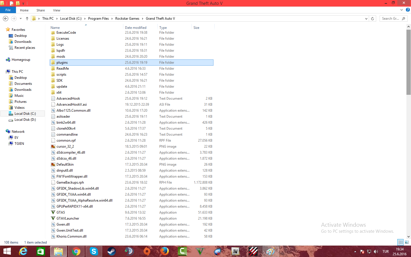Viewport: 411px width, 257px height.
Task: Open Recent places in Favorites
Action: point(25,48)
